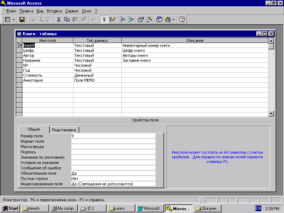Save the table with floppy disk icon
Viewport: 284px width, 213px height.
[x=22, y=20]
